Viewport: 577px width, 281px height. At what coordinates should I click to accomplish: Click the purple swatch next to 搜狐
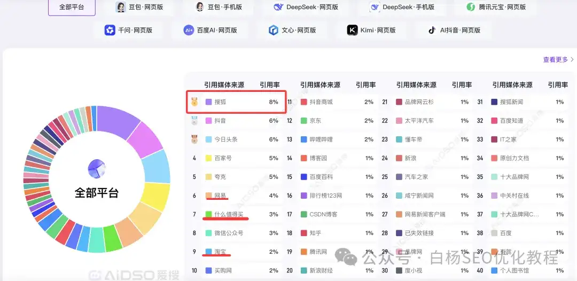click(x=209, y=102)
